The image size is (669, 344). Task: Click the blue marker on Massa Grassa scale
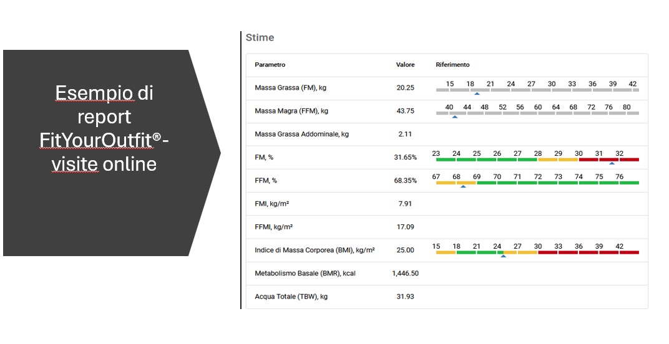tap(477, 93)
